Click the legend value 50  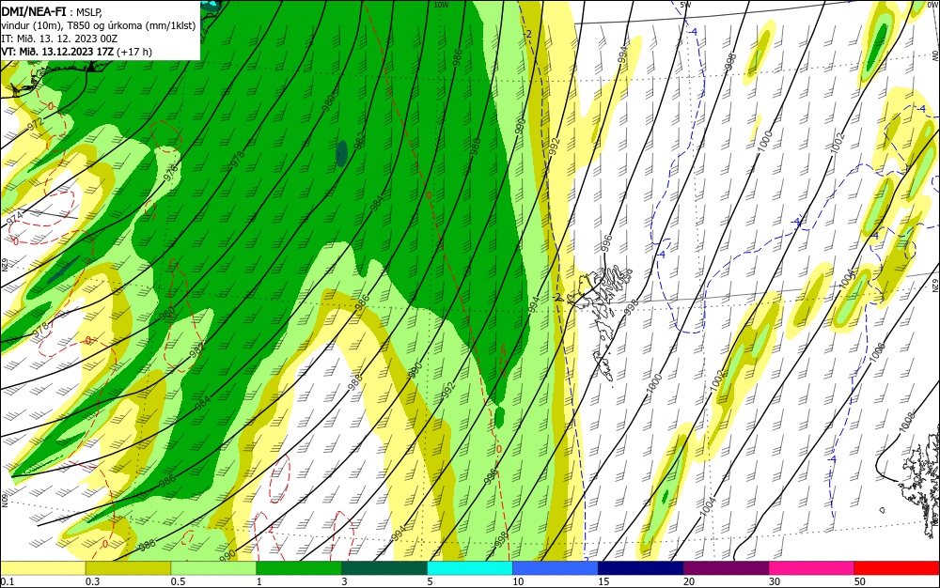pos(860,581)
